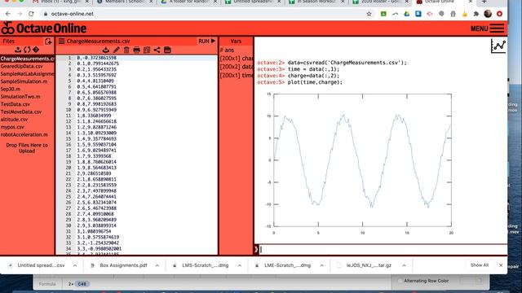This screenshot has width=522, height=293.
Task: Toggle Alternating Row Color checkbox in background window
Action: pos(400,281)
